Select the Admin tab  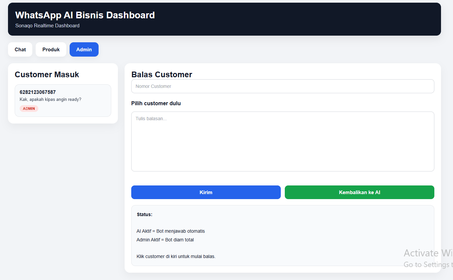point(84,50)
